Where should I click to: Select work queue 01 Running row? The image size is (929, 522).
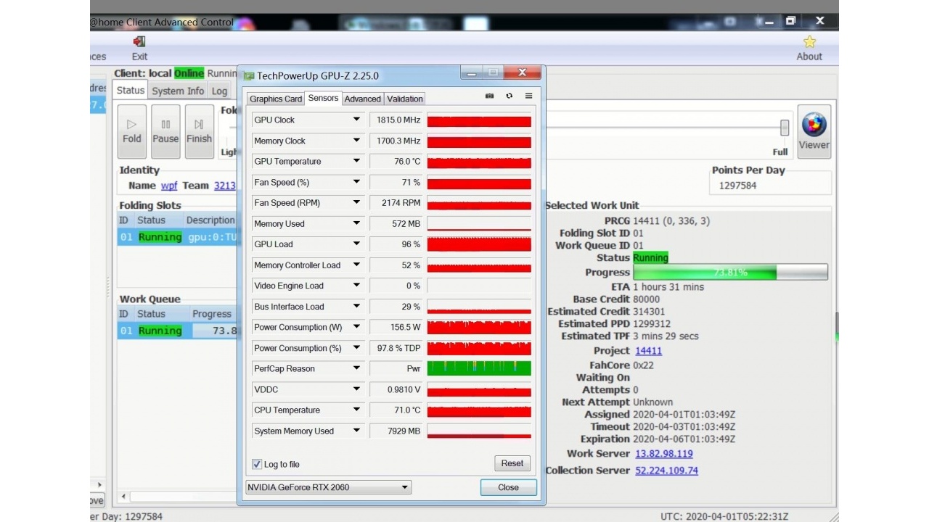[178, 331]
